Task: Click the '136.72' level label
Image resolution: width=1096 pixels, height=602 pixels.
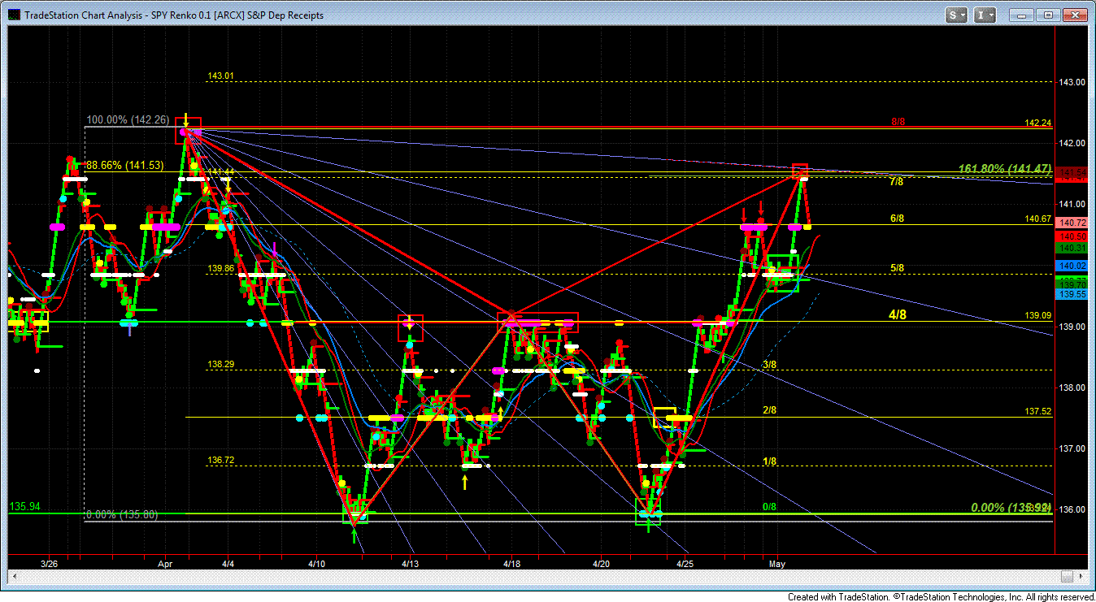Action: coord(220,461)
